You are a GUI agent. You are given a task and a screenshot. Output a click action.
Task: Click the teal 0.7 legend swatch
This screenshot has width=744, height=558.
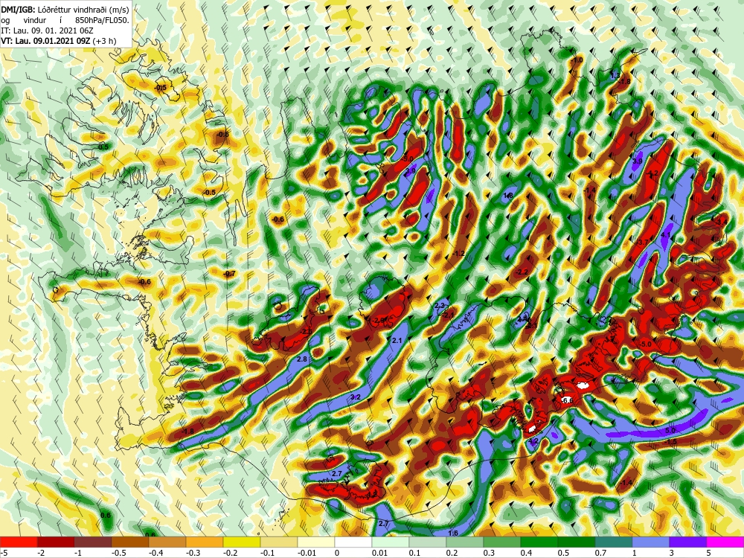[x=614, y=542]
